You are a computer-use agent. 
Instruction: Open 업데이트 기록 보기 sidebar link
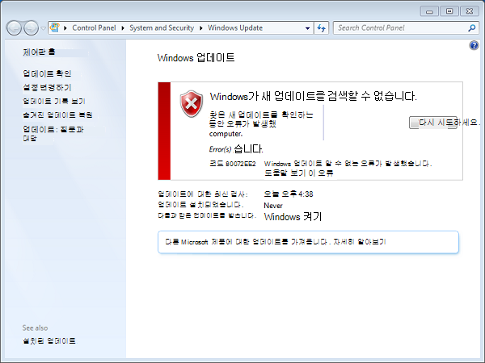coord(54,102)
